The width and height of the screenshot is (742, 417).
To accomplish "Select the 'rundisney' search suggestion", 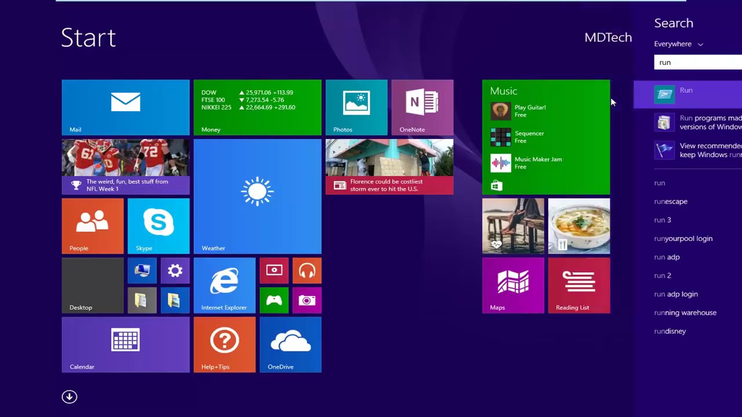I will 670,331.
